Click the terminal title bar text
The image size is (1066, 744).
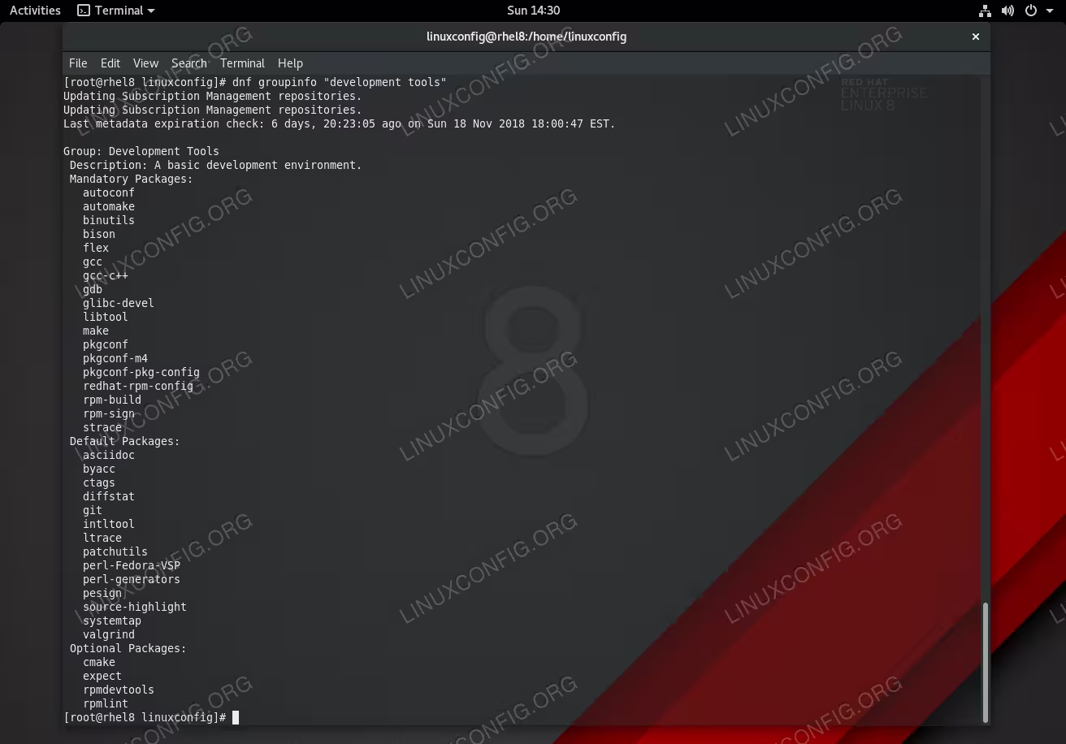pyautogui.click(x=526, y=37)
